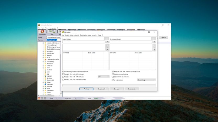Viewport: 218px width, 122px height.
Task: Open Language menu in Alternate Archiver
Action: click(53, 28)
